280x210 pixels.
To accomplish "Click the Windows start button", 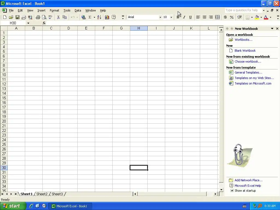I will 13,206.
